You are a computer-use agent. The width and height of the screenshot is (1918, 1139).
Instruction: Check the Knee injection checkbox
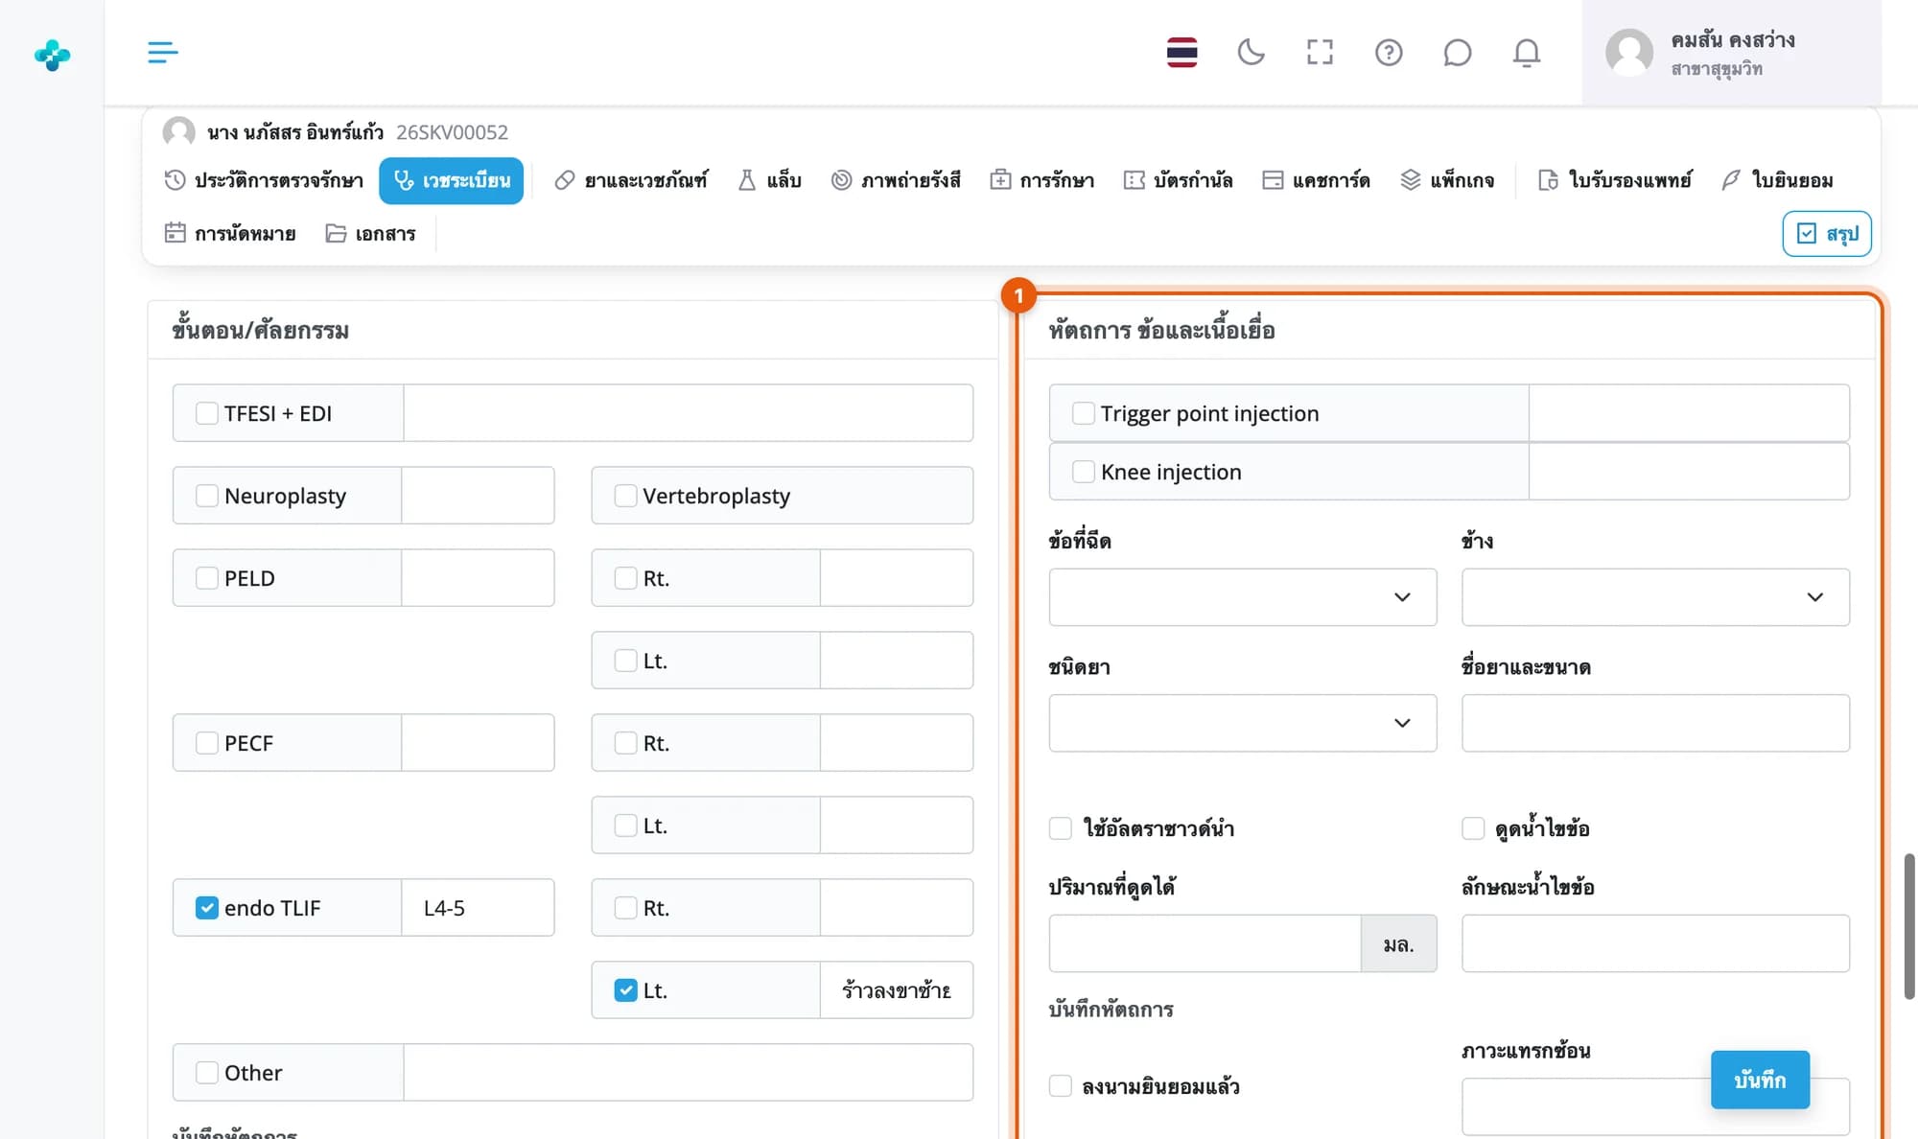click(x=1084, y=472)
